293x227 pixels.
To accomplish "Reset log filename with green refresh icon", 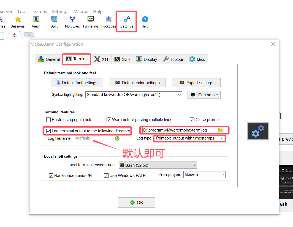I will tap(117, 138).
